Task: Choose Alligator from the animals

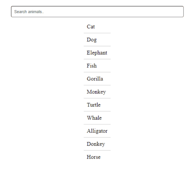Action: 97,131
